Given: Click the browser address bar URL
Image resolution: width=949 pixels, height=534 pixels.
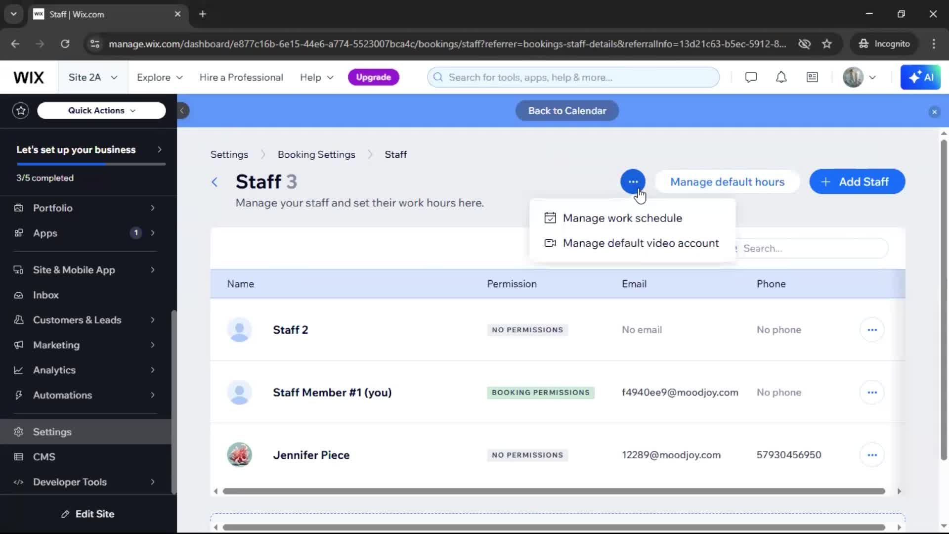Looking at the screenshot, I should [447, 44].
